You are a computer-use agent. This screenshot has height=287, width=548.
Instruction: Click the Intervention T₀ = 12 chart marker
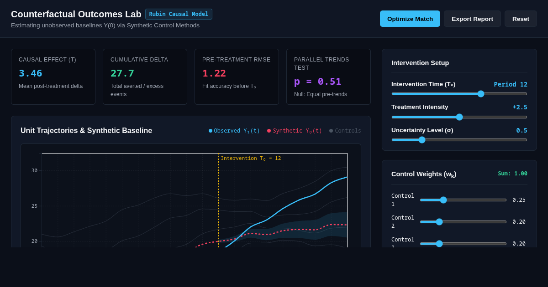[251, 158]
